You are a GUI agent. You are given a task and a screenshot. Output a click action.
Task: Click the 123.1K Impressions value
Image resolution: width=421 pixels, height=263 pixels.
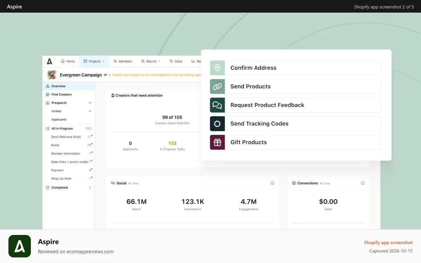pyautogui.click(x=193, y=202)
